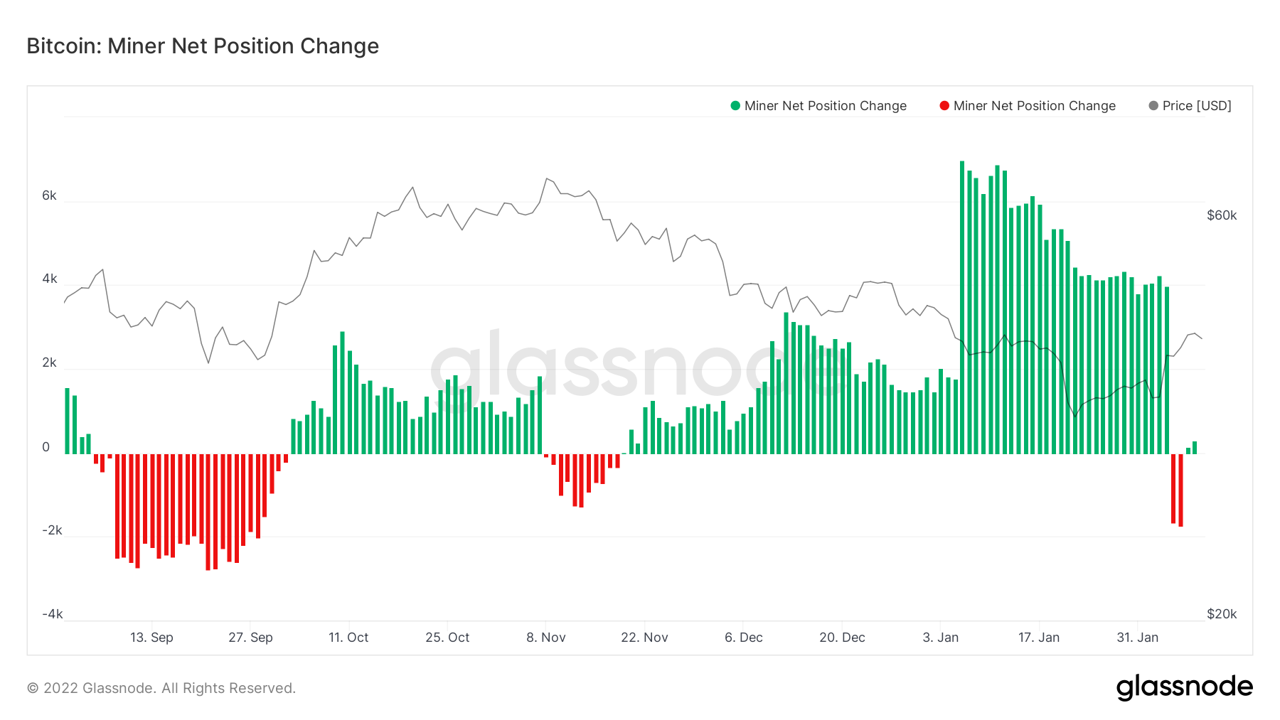Click the 31. Jan date axis label
The image size is (1280, 720).
point(1137,638)
